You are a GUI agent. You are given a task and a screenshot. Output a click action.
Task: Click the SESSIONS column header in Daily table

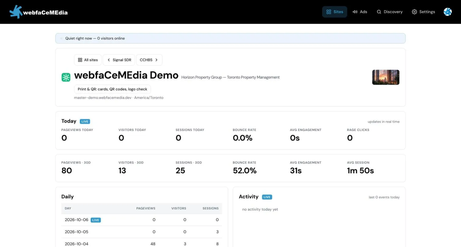(x=211, y=208)
